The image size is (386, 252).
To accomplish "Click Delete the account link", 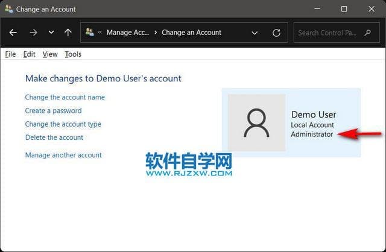I will point(54,137).
